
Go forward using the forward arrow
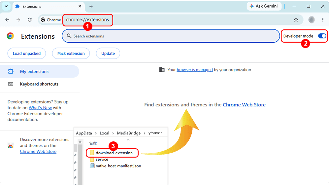(18, 19)
